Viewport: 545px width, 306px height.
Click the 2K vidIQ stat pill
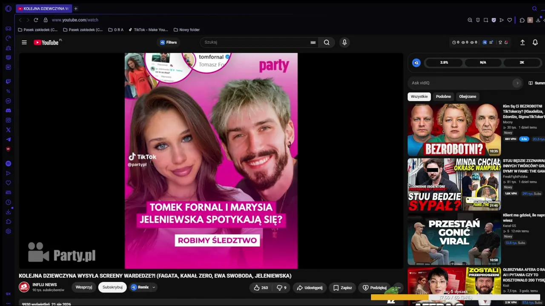click(522, 62)
